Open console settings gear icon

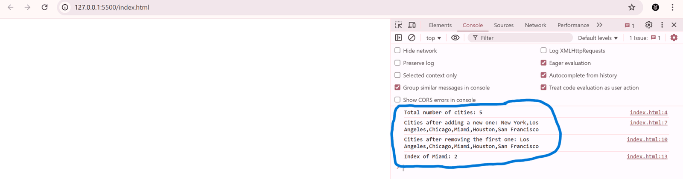[x=674, y=38]
